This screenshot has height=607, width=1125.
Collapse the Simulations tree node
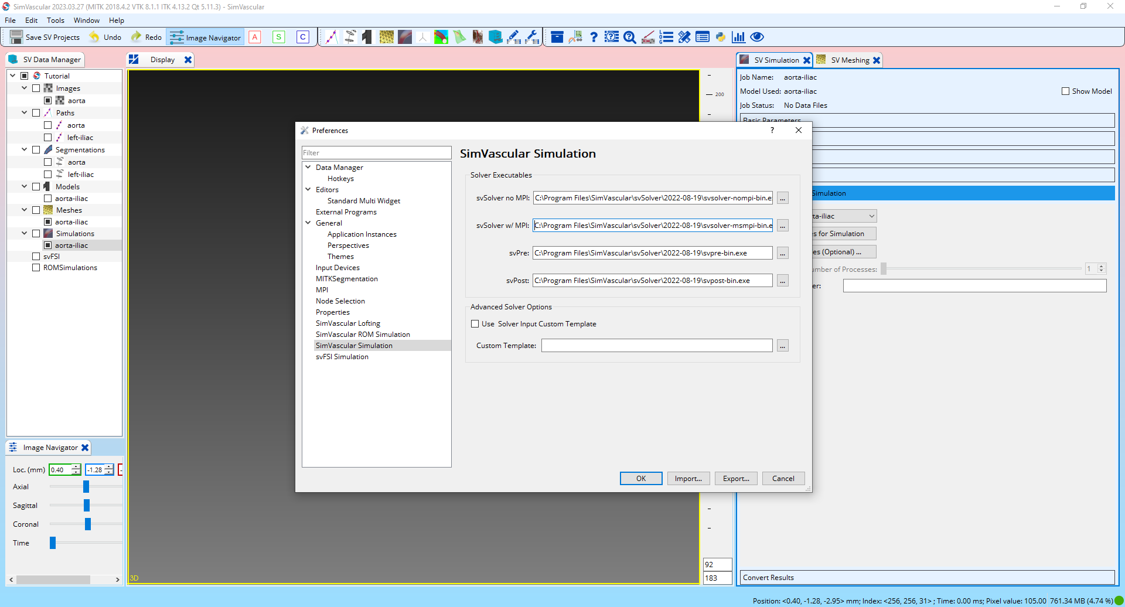[24, 233]
